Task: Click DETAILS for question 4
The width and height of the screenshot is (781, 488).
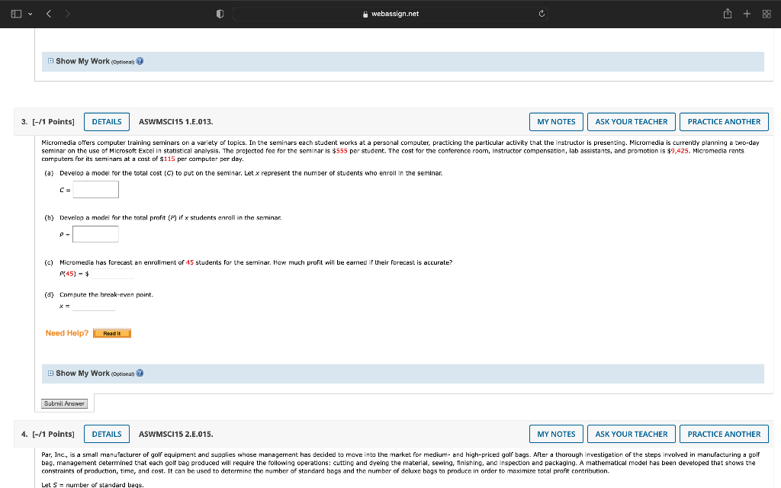Action: pyautogui.click(x=106, y=434)
